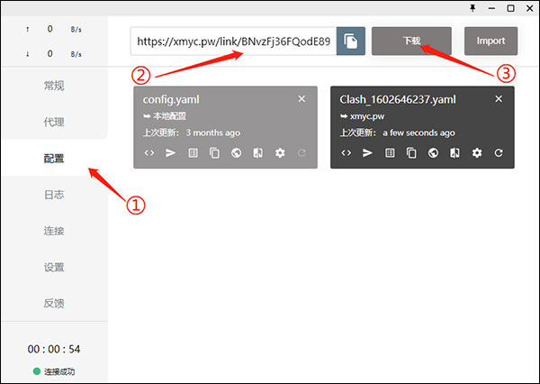The height and width of the screenshot is (384, 540).
Task: Open the code editor icon for config.yaml
Action: click(x=149, y=153)
